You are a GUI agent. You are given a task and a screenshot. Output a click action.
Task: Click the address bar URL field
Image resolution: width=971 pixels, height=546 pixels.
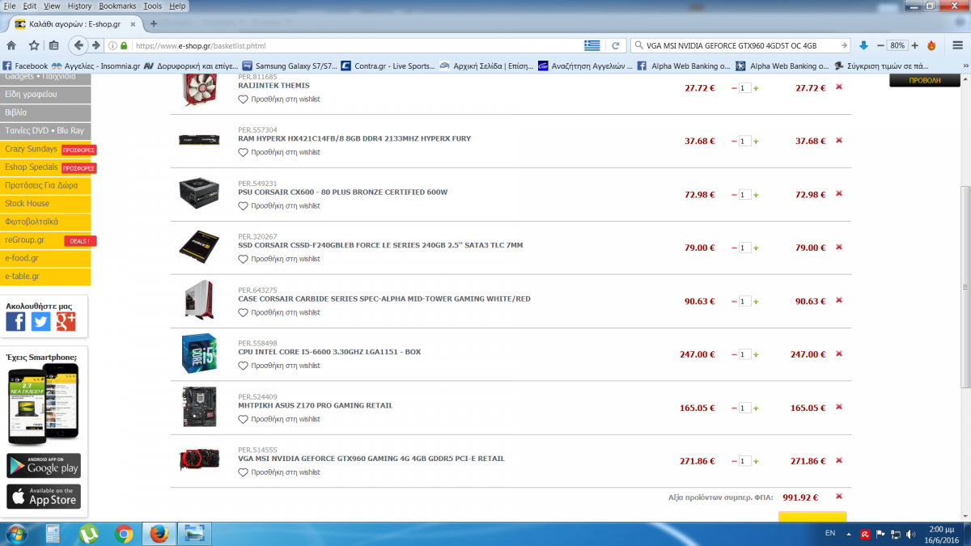tap(356, 45)
